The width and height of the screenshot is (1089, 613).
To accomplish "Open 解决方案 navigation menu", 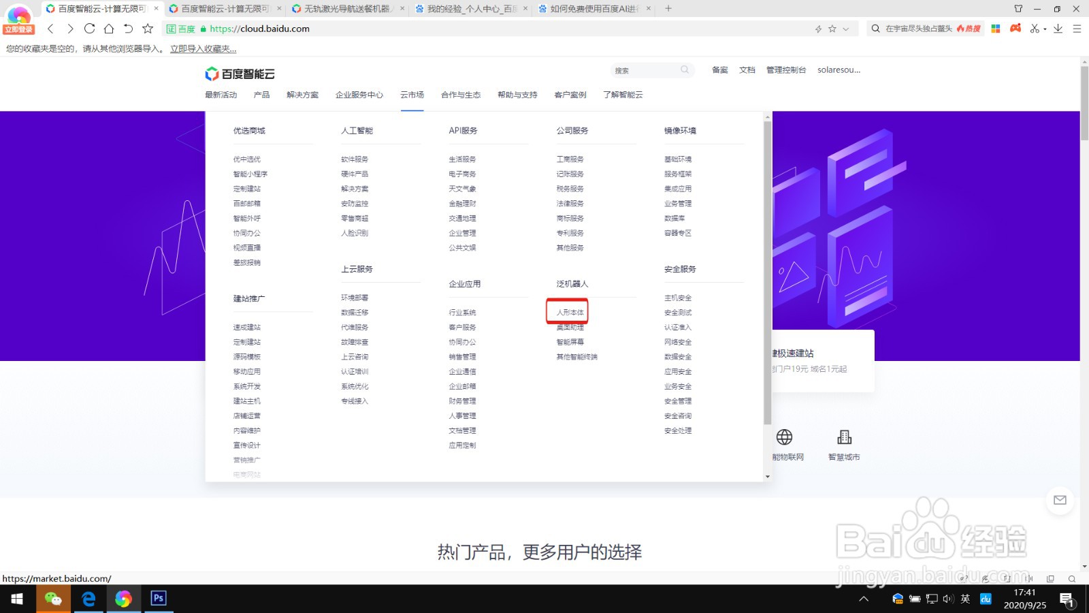I will [302, 95].
